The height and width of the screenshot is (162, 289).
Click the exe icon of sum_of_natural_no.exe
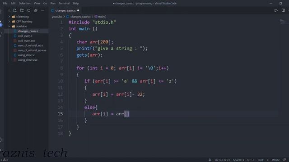point(15,50)
